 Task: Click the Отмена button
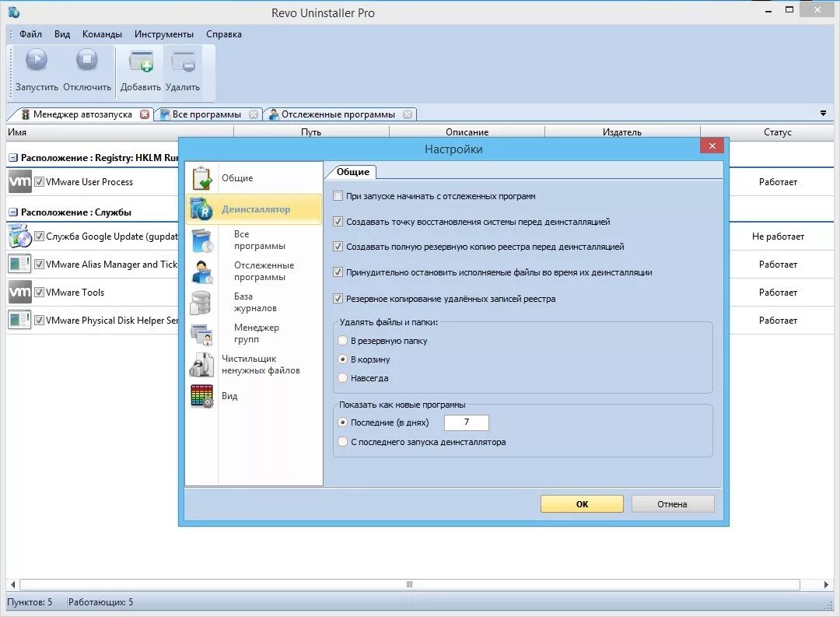(x=672, y=504)
